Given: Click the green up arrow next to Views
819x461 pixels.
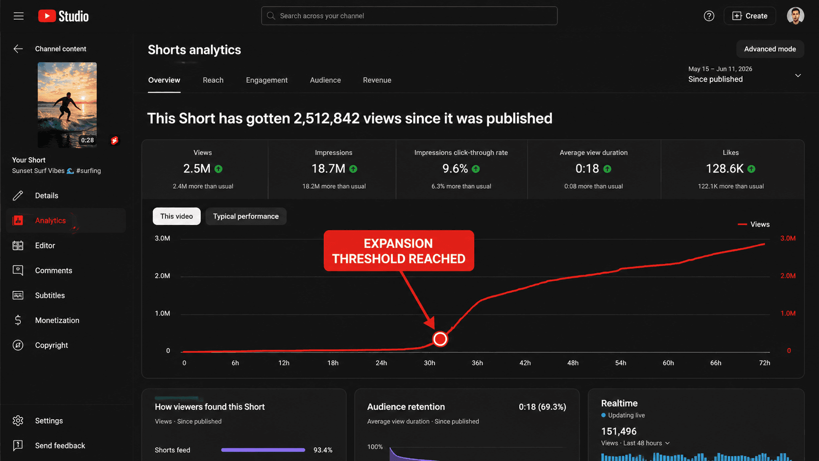Looking at the screenshot, I should click(x=218, y=169).
